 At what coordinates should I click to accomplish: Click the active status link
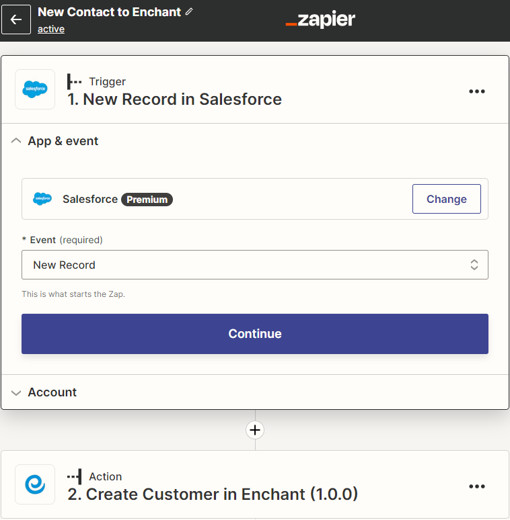[51, 29]
